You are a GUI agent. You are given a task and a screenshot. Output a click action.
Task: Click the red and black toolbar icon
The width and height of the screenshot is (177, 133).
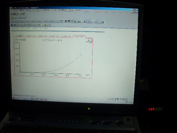[x=69, y=21]
